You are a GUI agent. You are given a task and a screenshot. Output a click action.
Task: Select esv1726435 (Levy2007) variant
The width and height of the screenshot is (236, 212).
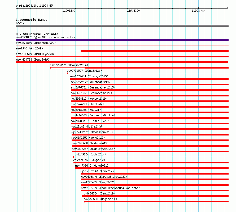tap(98, 182)
